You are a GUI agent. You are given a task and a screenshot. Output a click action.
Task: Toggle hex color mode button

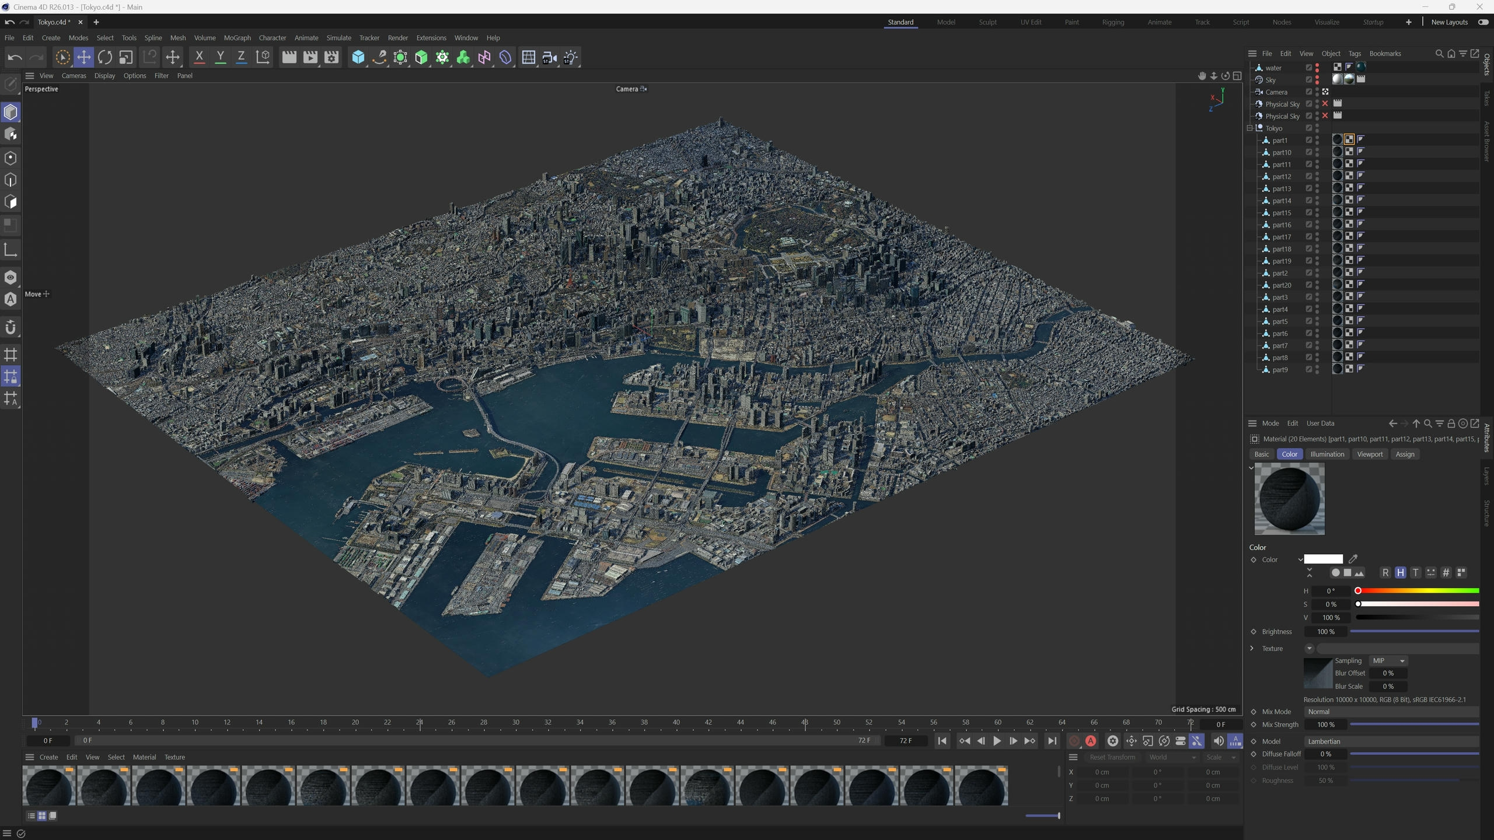point(1446,573)
